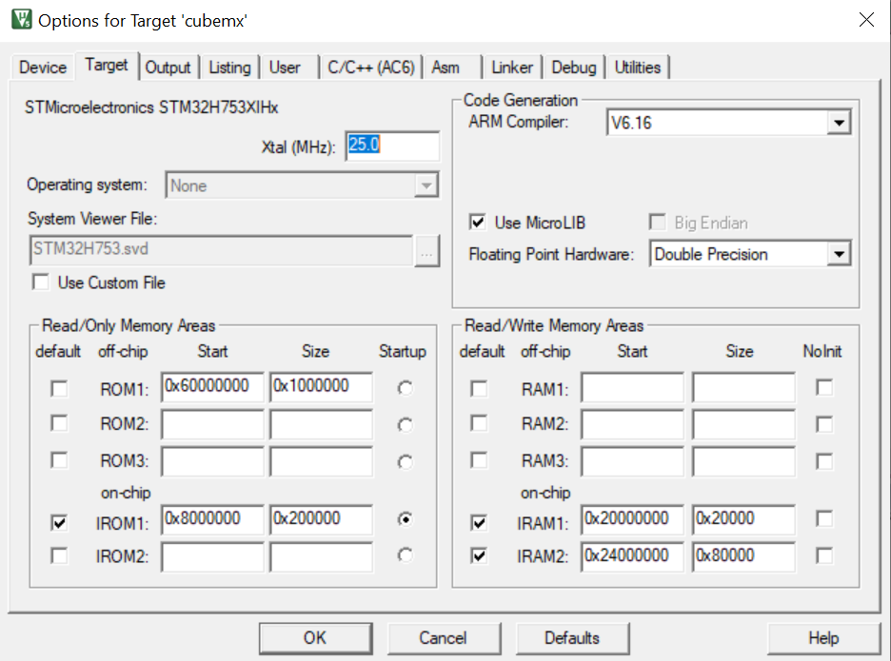
Task: Select the IROM1 Startup radio button
Action: coord(406,519)
